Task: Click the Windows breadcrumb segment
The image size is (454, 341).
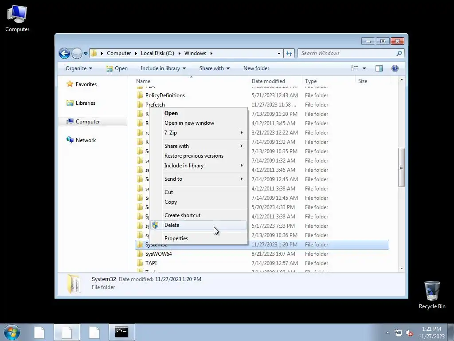Action: [195, 53]
